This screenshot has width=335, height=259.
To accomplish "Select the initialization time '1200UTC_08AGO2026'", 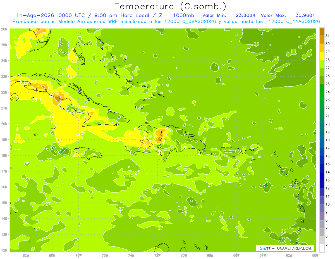I will click(x=190, y=22).
